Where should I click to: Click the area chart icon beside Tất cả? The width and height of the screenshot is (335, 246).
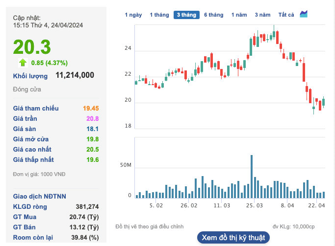(304, 14)
